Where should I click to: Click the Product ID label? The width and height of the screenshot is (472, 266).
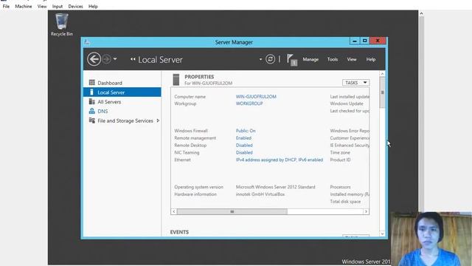point(340,160)
